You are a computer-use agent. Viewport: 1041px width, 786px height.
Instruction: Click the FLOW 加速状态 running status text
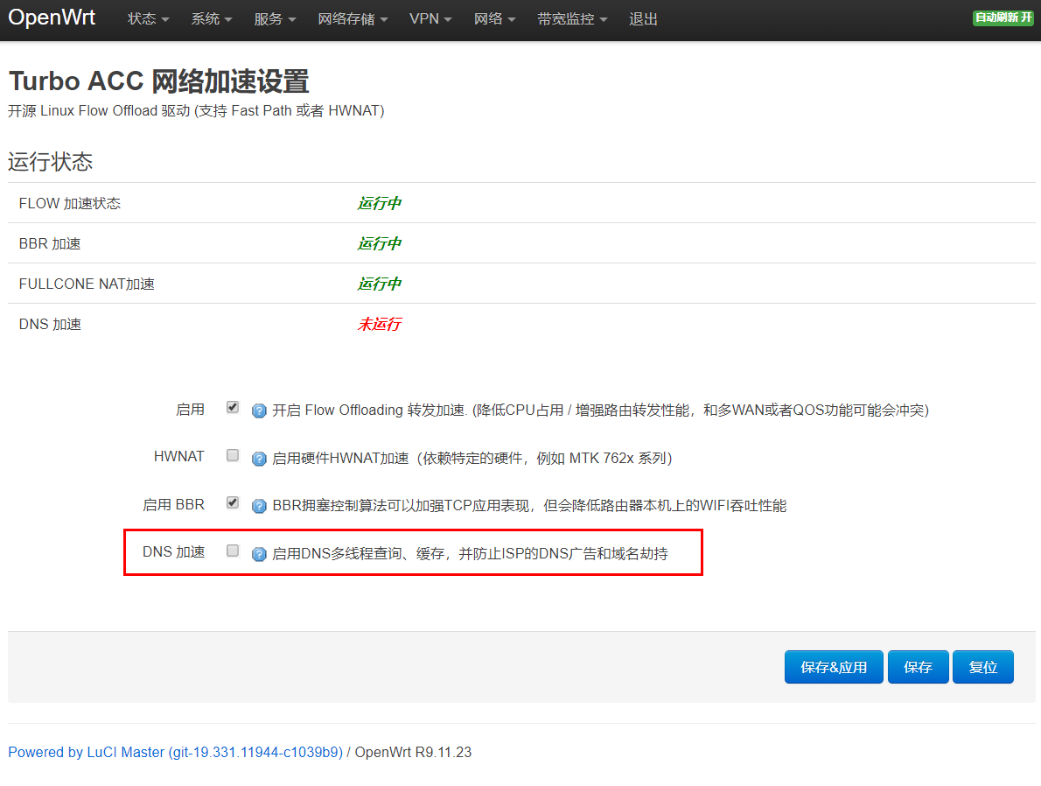[379, 203]
